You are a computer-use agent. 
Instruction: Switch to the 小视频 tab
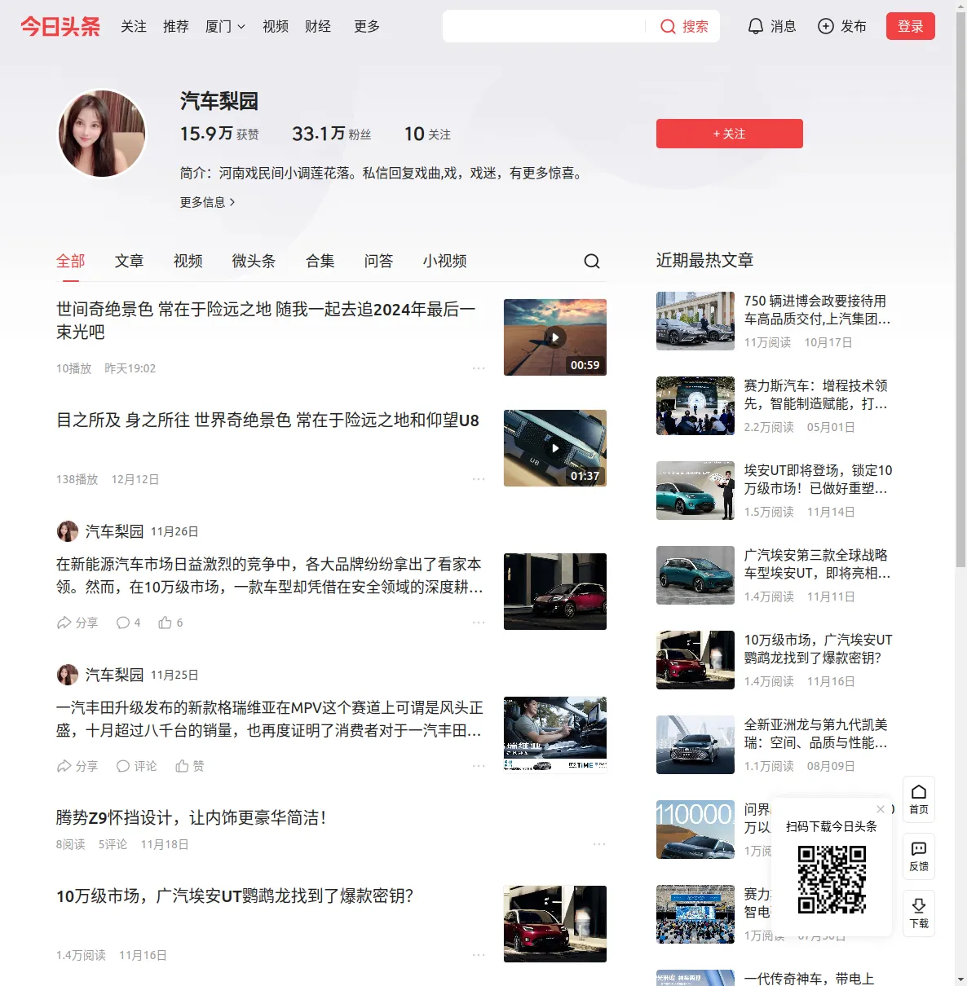pyautogui.click(x=445, y=261)
